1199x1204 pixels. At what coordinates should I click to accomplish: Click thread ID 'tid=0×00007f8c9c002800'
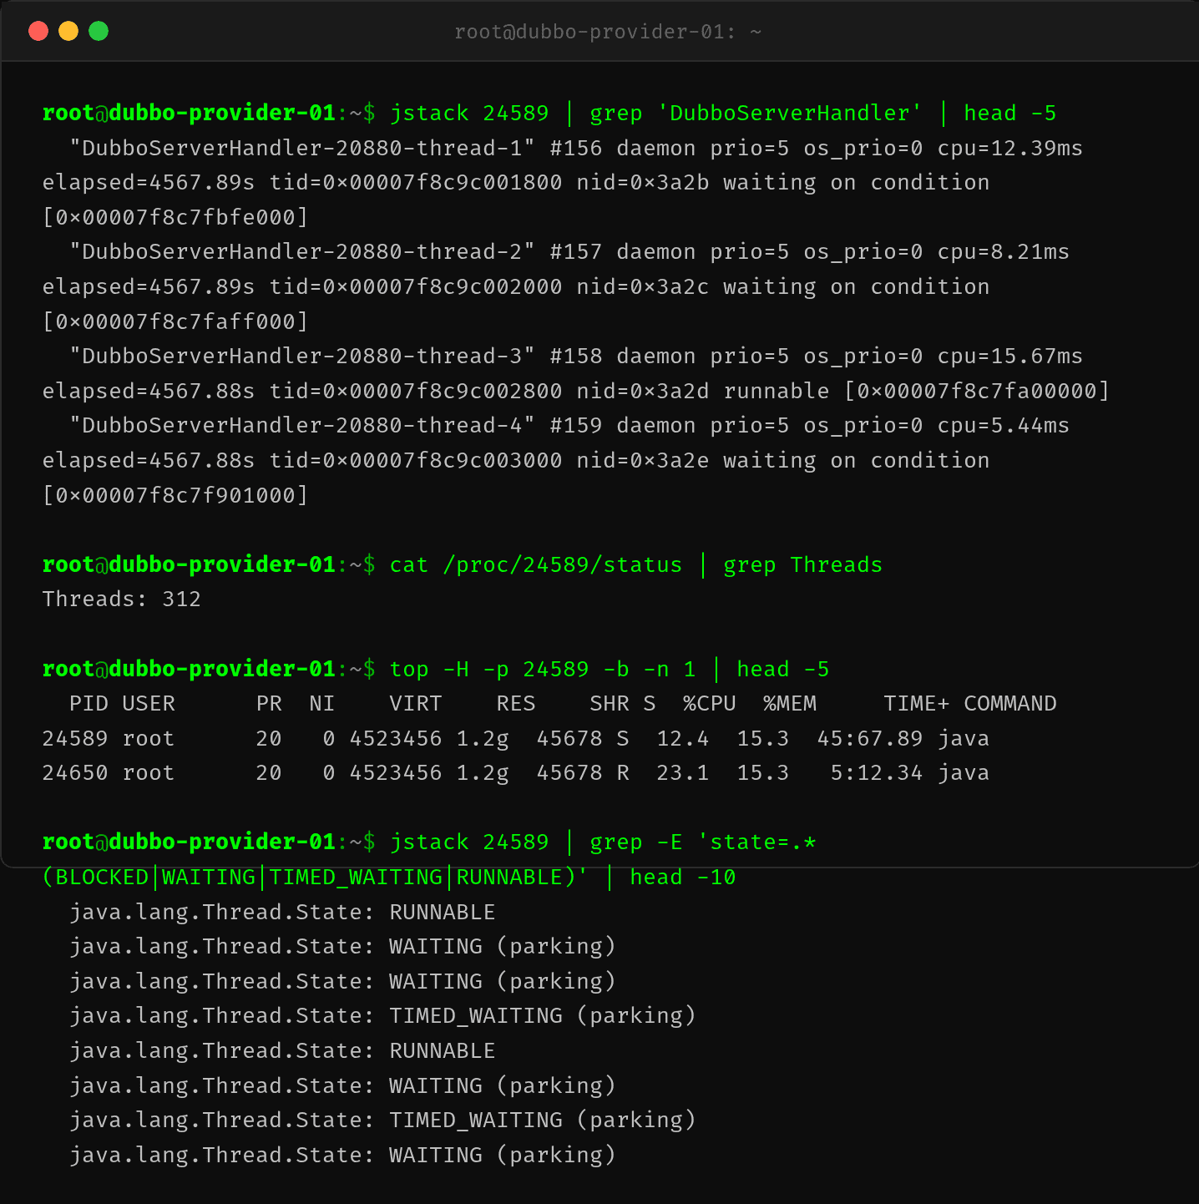pyautogui.click(x=416, y=391)
